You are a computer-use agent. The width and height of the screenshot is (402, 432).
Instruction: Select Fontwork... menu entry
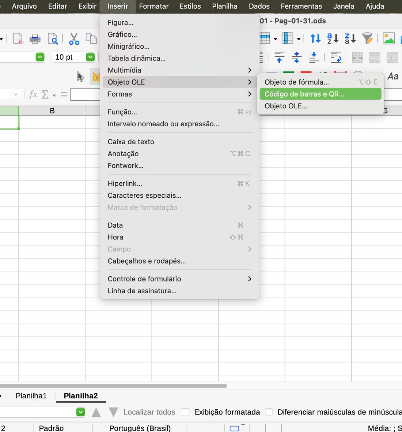[180, 165]
